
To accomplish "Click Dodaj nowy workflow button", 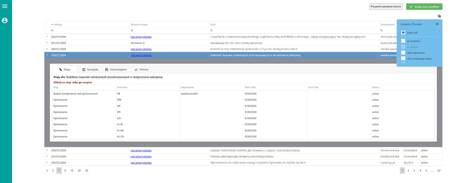I will click(424, 7).
